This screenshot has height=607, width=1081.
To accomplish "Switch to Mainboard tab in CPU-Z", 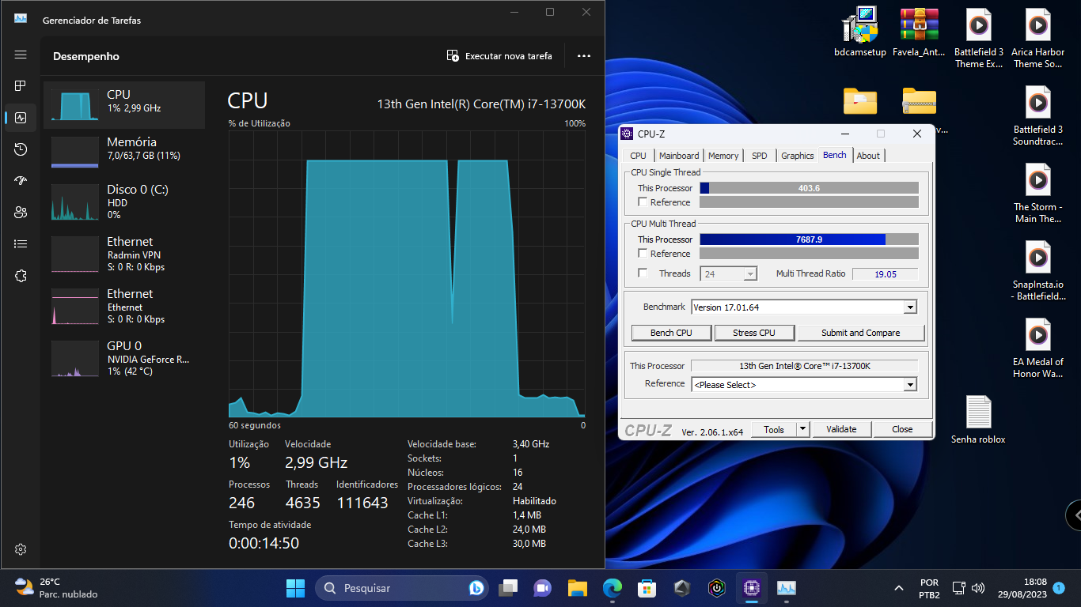I will coord(679,156).
